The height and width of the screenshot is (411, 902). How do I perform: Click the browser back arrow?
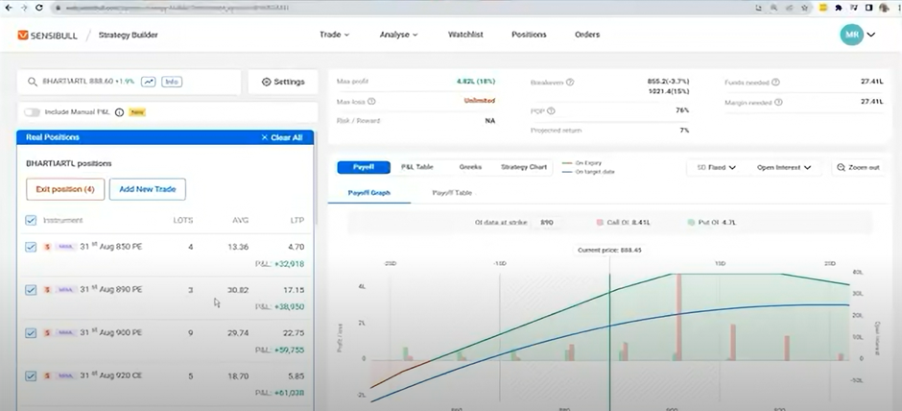[8, 8]
